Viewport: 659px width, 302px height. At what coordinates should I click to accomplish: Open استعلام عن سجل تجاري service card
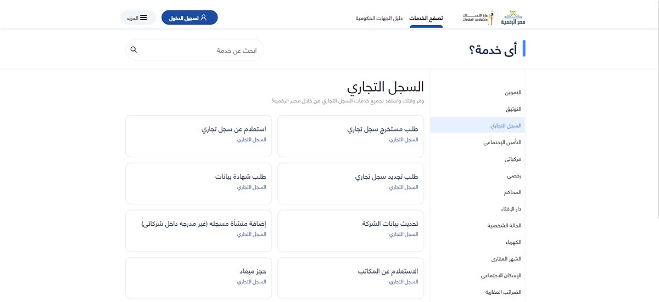coord(199,136)
